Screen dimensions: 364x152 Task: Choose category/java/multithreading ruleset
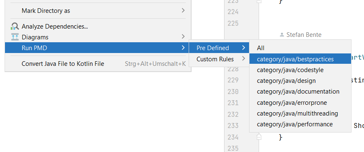[300, 113]
